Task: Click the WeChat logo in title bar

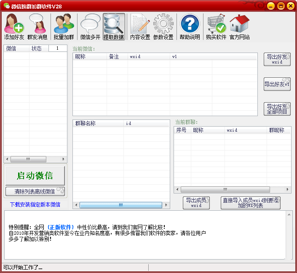Action: (7, 6)
